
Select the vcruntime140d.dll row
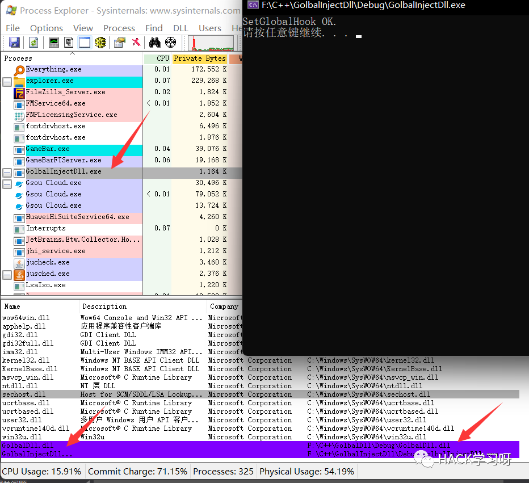pos(260,429)
